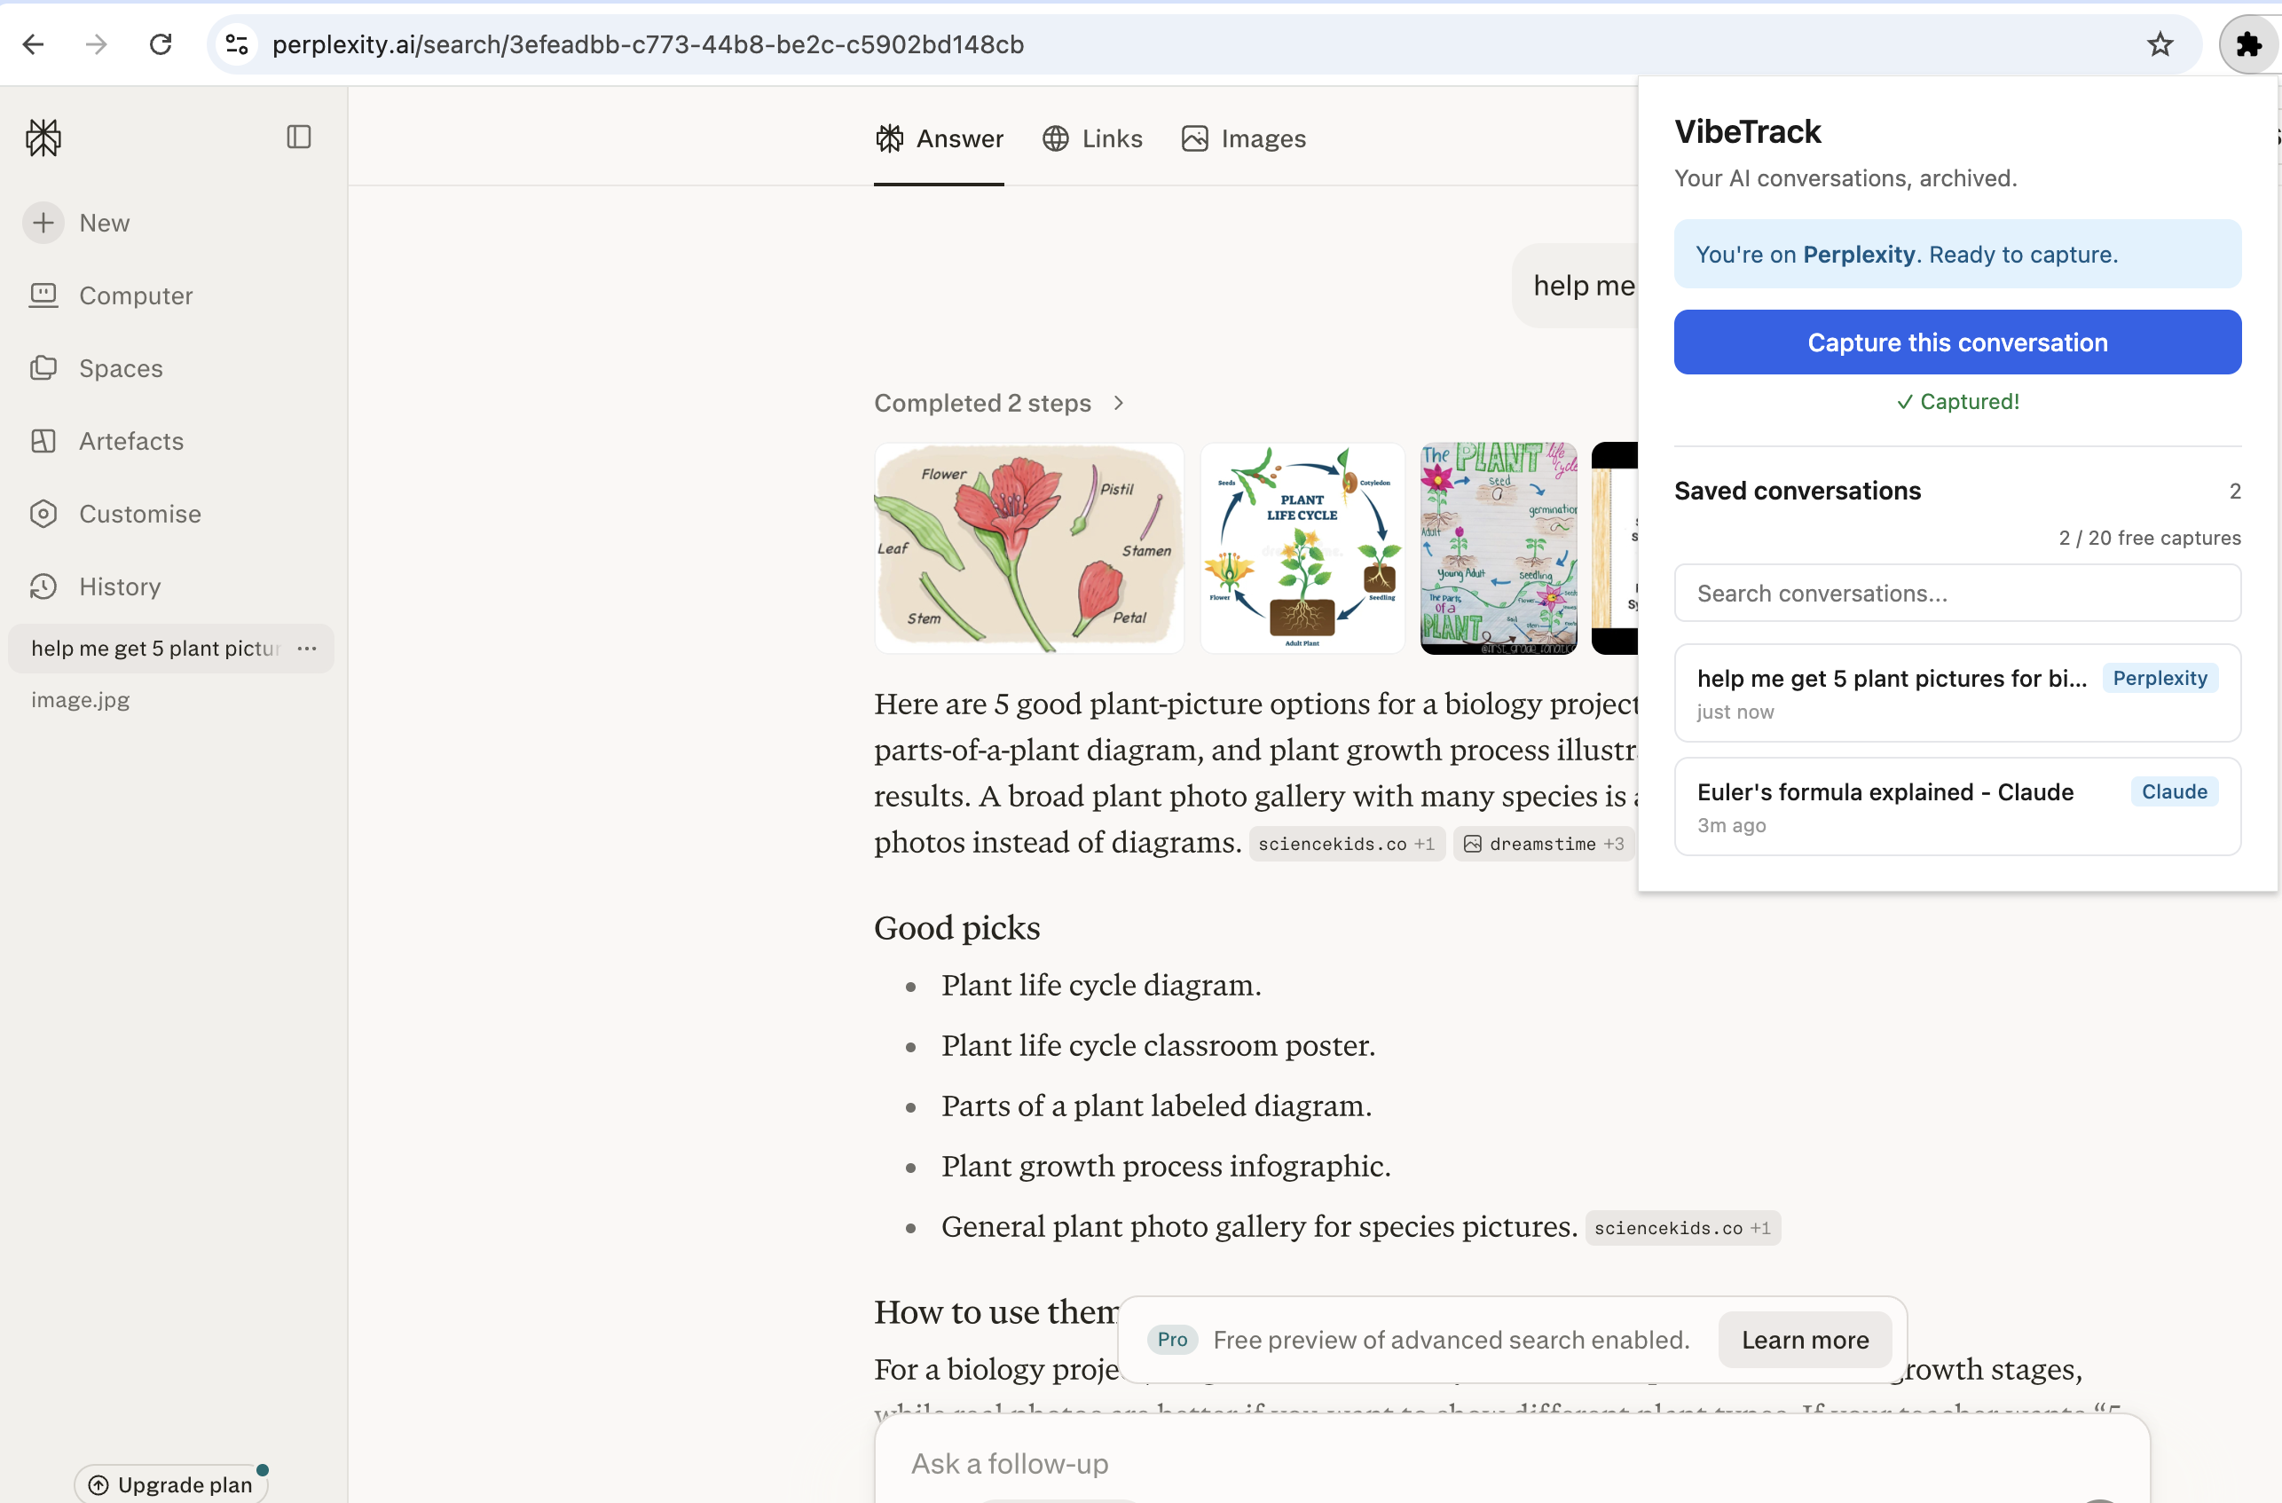The height and width of the screenshot is (1503, 2282).
Task: Focus the Ask a follow-up field
Action: 1511,1463
